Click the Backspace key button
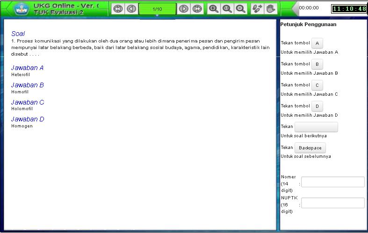 pyautogui.click(x=310, y=148)
